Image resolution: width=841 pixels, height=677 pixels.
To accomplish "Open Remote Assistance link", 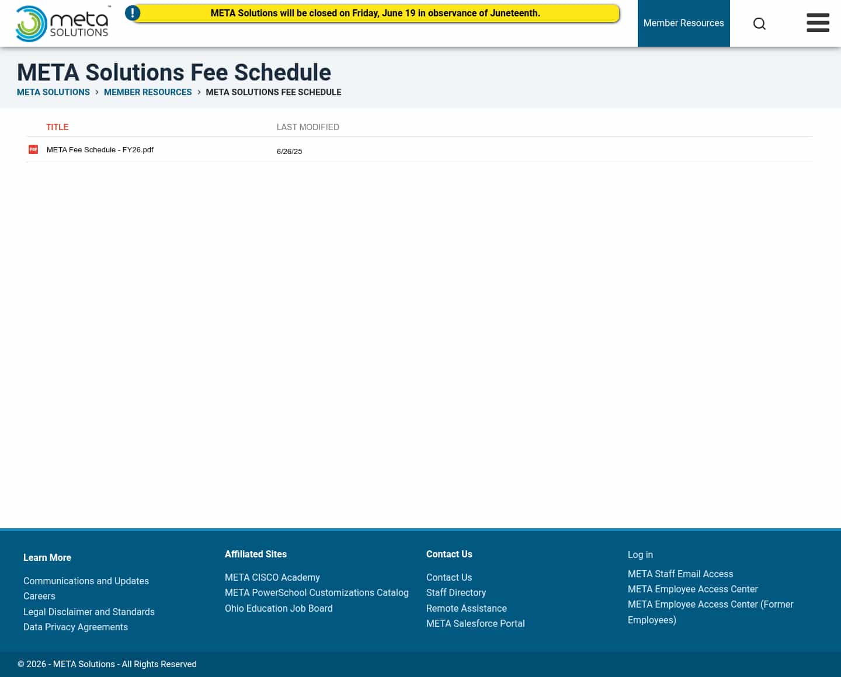I will click(x=467, y=609).
